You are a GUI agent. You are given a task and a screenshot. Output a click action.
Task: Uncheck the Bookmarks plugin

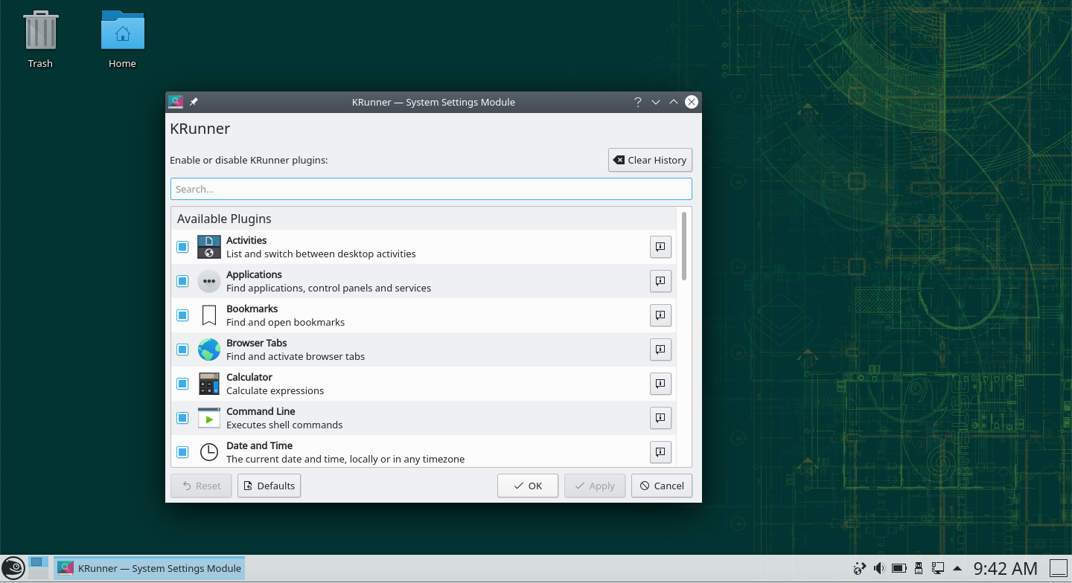point(182,315)
